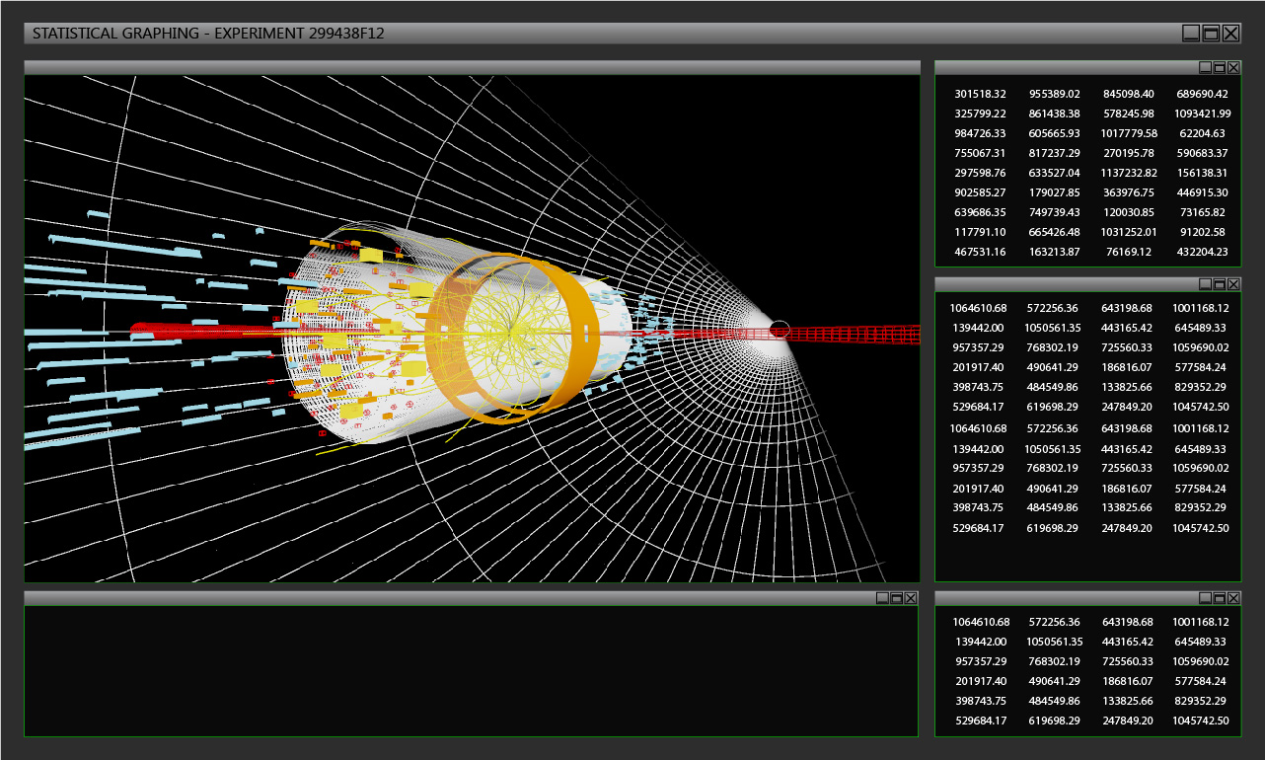Click the cell reading 467531.16
The height and width of the screenshot is (760, 1265).
[981, 252]
